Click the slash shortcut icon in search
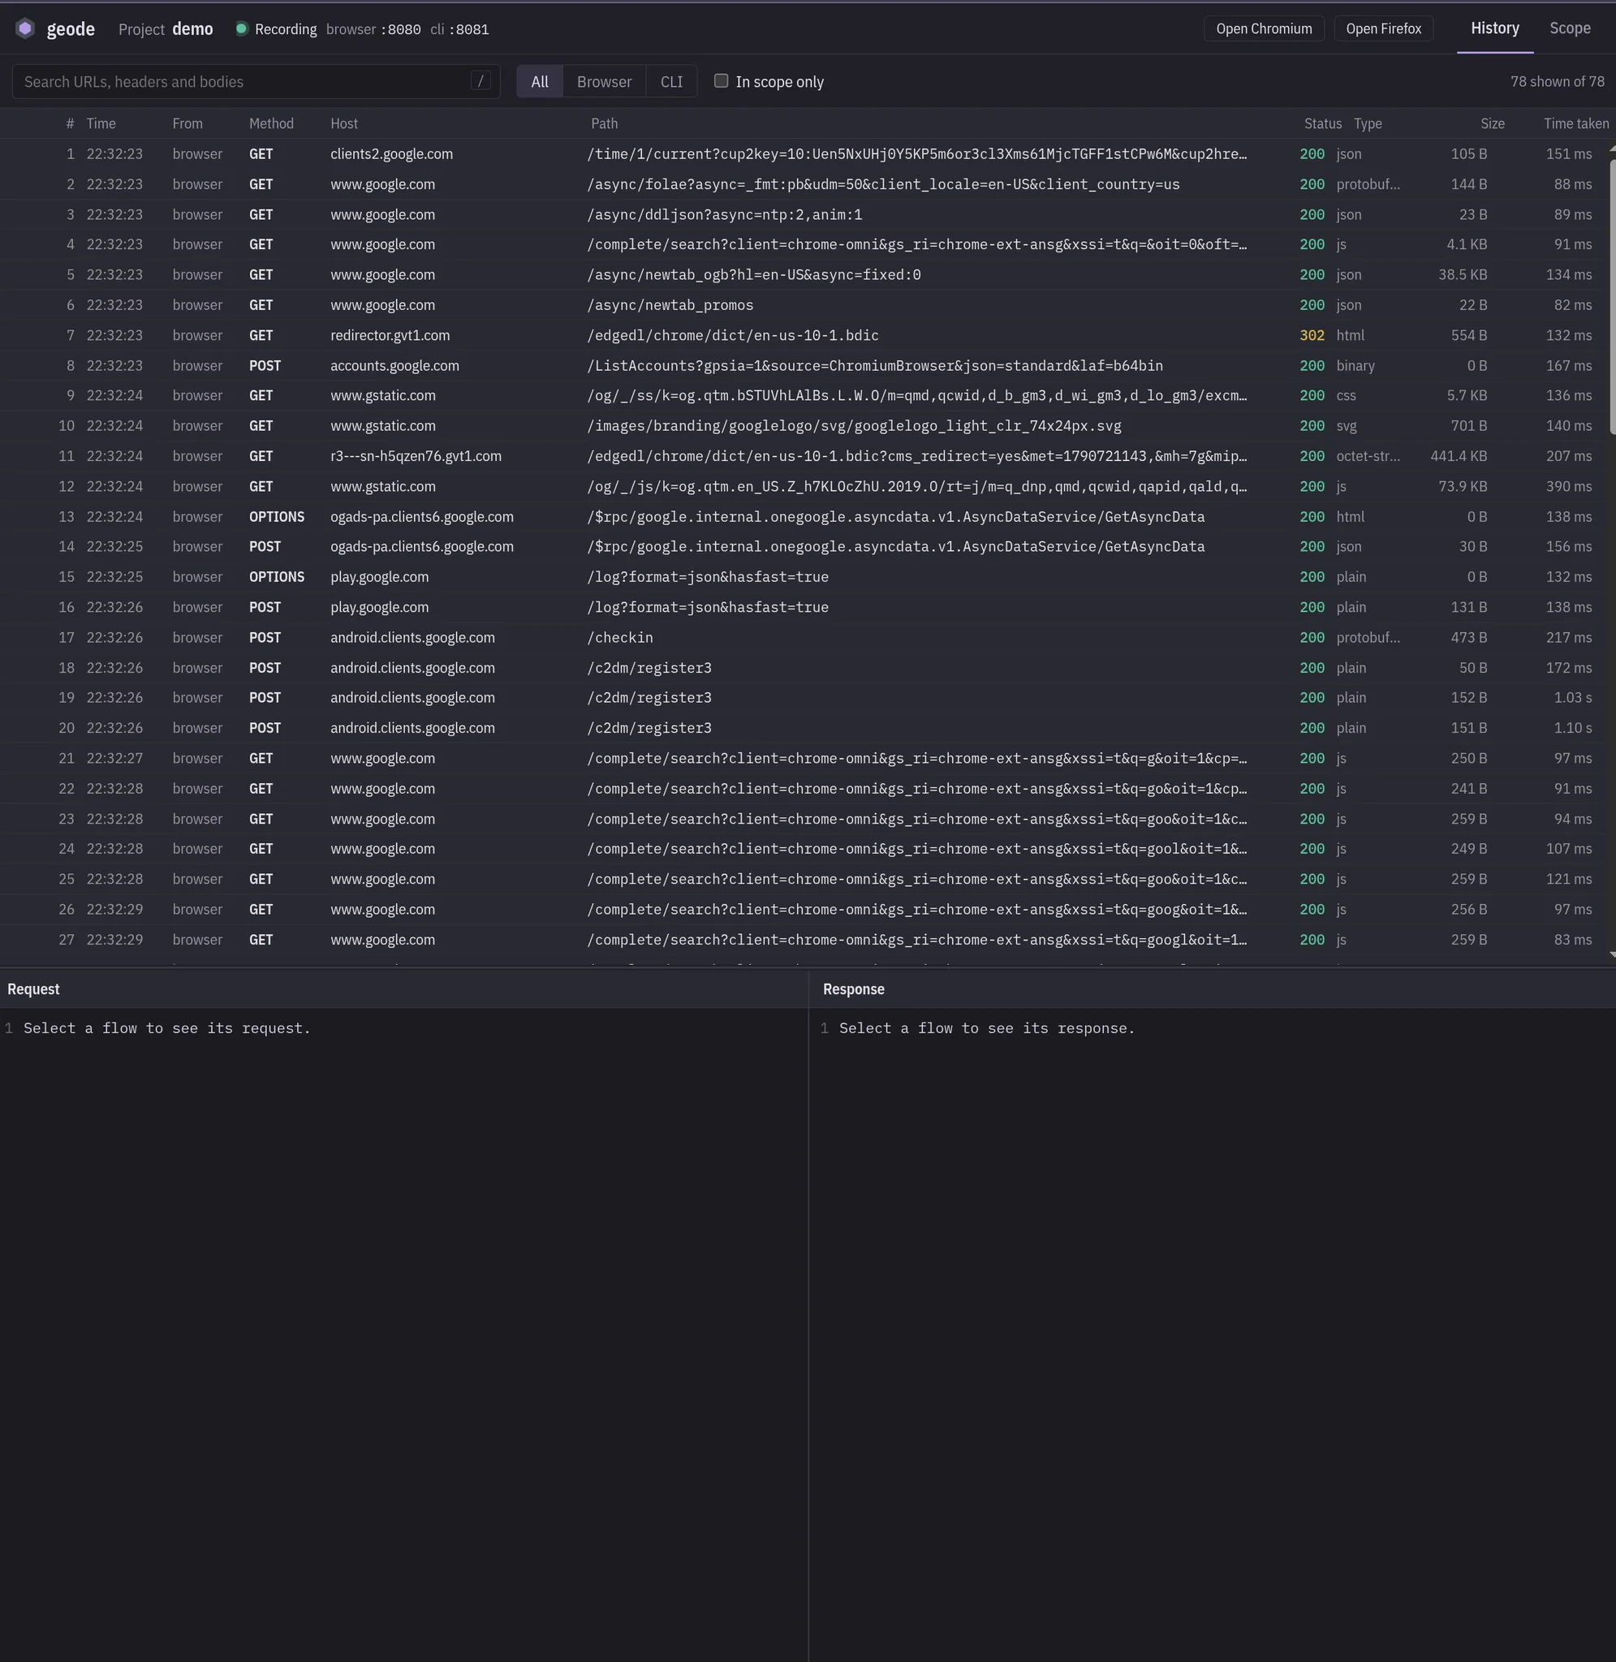 [480, 81]
